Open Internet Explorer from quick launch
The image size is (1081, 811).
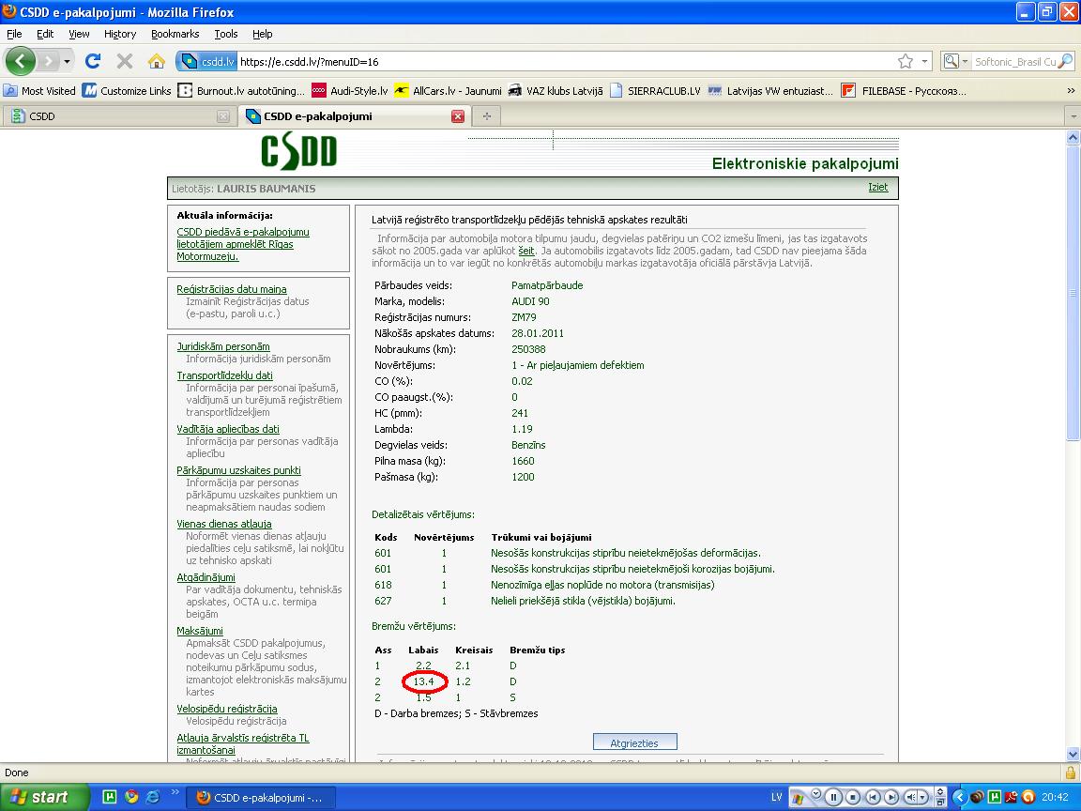click(152, 797)
